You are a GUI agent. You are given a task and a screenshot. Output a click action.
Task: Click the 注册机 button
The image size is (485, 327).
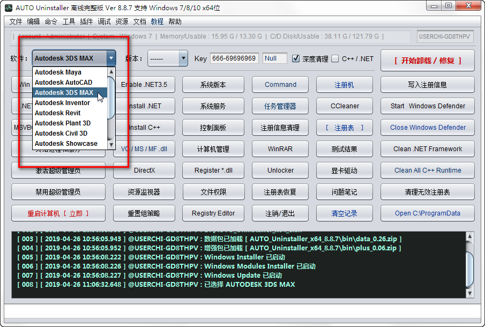pos(344,85)
